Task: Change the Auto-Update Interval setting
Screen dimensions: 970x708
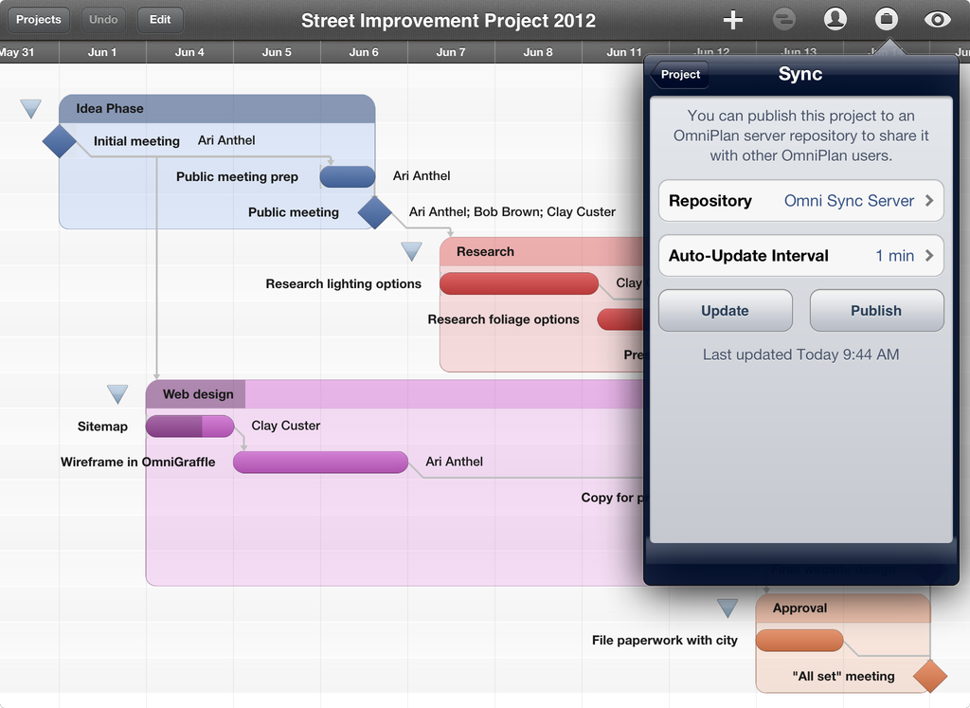Action: [x=800, y=256]
